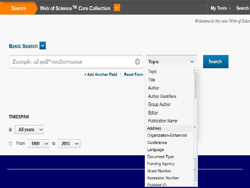Clear the search field with the X icon
250x188 pixels.
[x=137, y=62]
